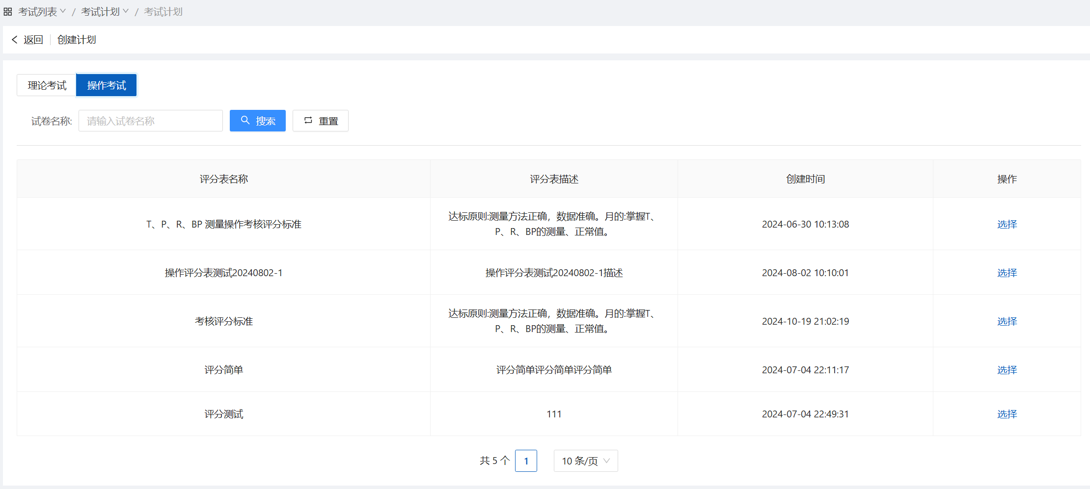Click 选择 in the 考核评分标准 row

[x=1007, y=321]
